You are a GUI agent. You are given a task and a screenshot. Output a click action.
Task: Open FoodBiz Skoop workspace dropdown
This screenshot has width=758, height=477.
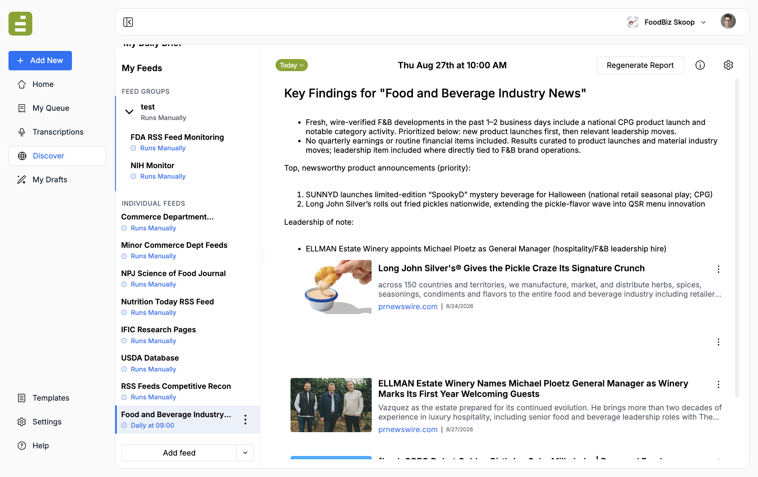pyautogui.click(x=667, y=22)
